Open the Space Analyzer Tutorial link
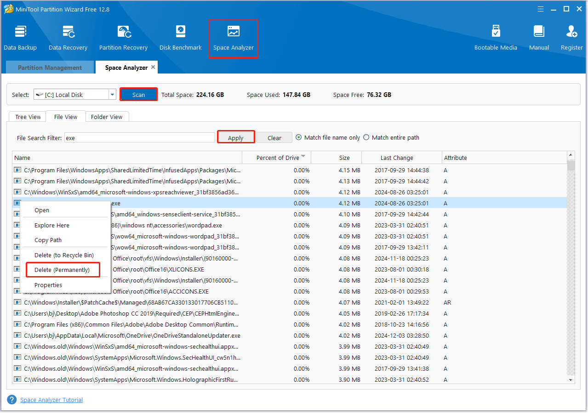588x413 pixels. (x=51, y=400)
